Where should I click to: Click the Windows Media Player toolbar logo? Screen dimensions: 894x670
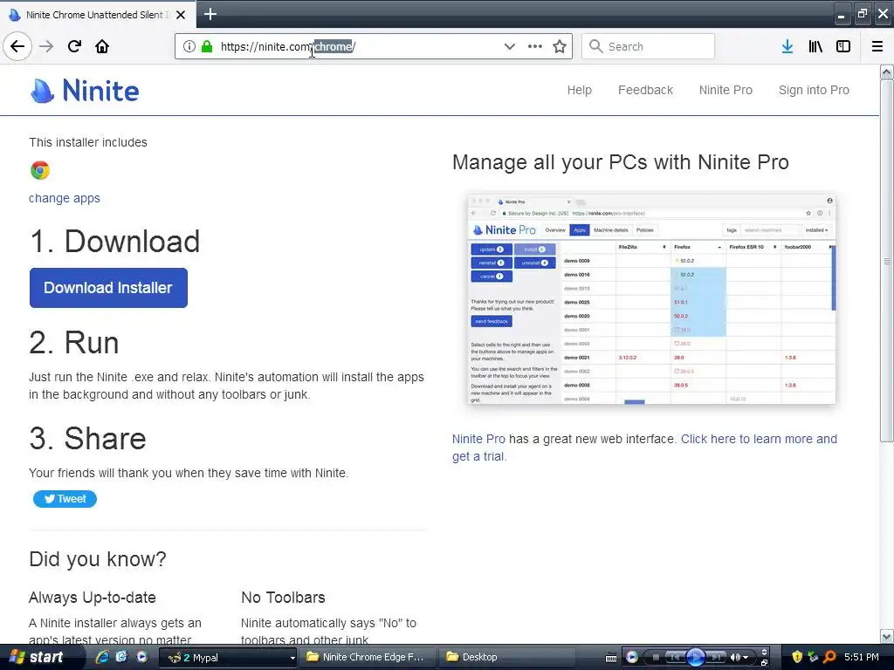pos(632,658)
